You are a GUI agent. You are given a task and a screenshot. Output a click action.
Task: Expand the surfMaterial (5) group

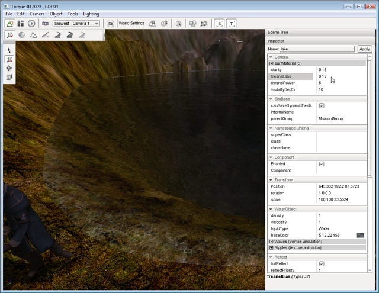[271, 63]
